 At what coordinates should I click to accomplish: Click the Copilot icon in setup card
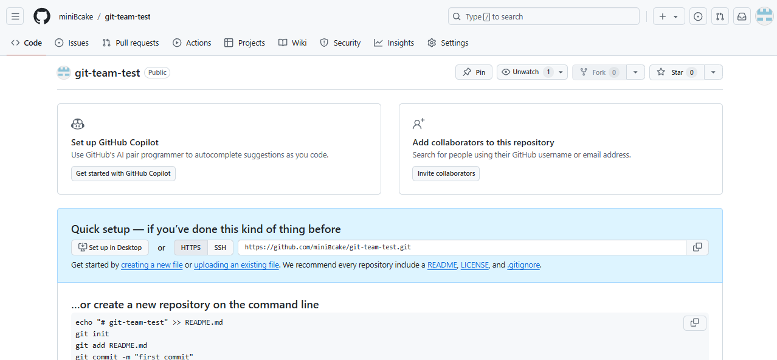point(78,124)
